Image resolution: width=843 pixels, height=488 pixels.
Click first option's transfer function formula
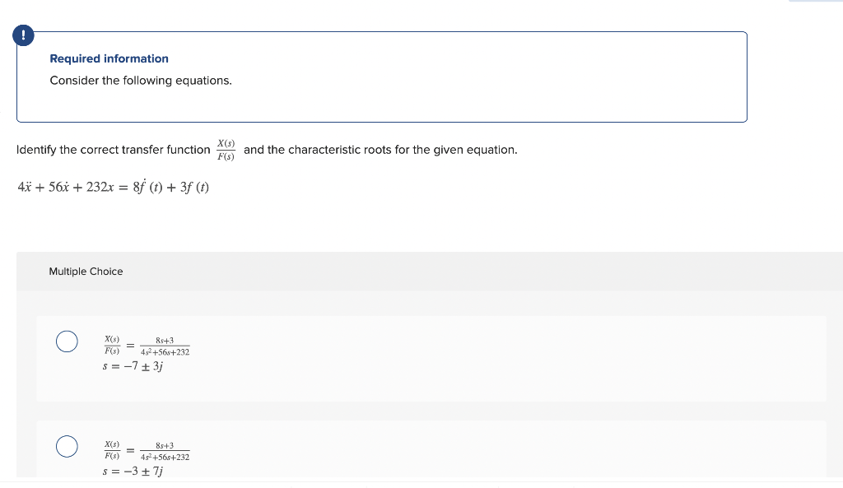click(147, 345)
